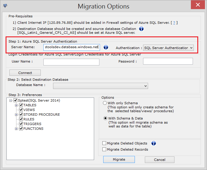Expand the FUNCTIONS node
Image resolution: width=207 pixels, height=170 pixels.
coord(16,129)
